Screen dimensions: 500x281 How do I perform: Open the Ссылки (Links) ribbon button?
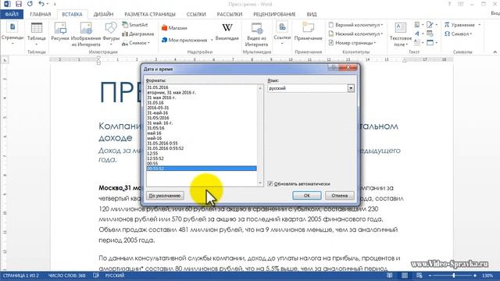282,34
